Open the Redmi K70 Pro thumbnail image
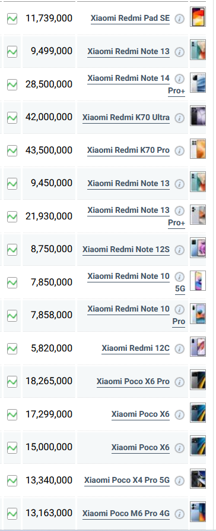 198,149
